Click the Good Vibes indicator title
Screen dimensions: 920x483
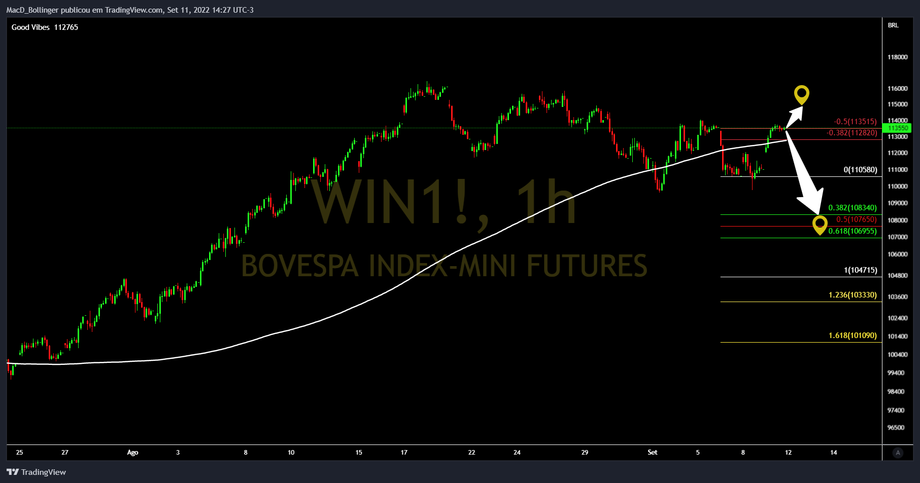pyautogui.click(x=30, y=27)
